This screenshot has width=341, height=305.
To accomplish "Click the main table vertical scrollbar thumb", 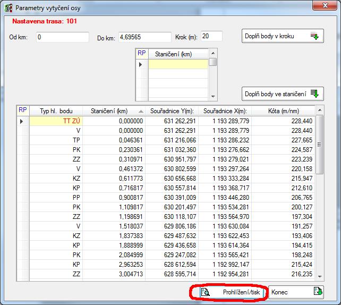I will click(319, 145).
